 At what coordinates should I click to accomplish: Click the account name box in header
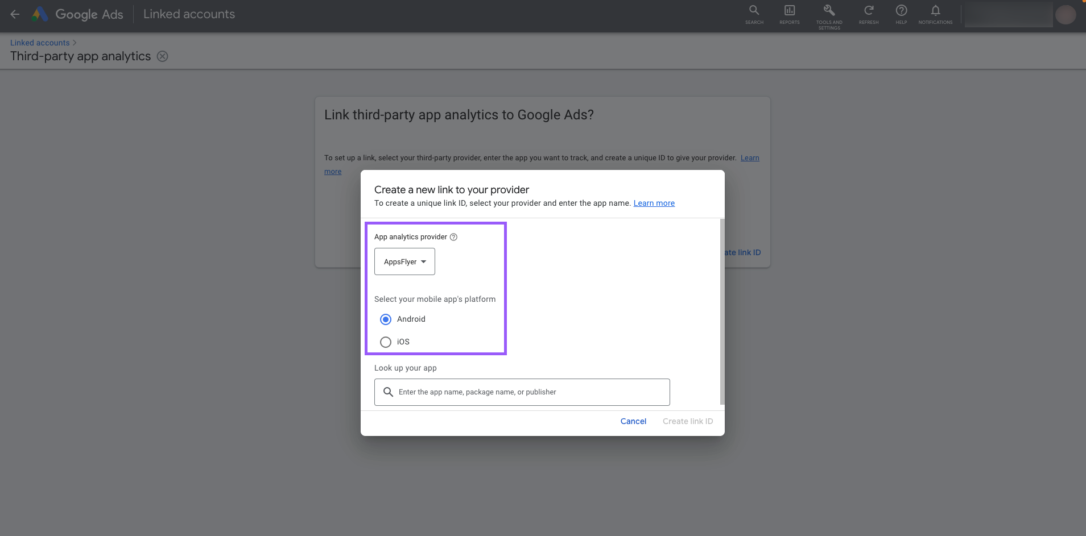point(1009,14)
